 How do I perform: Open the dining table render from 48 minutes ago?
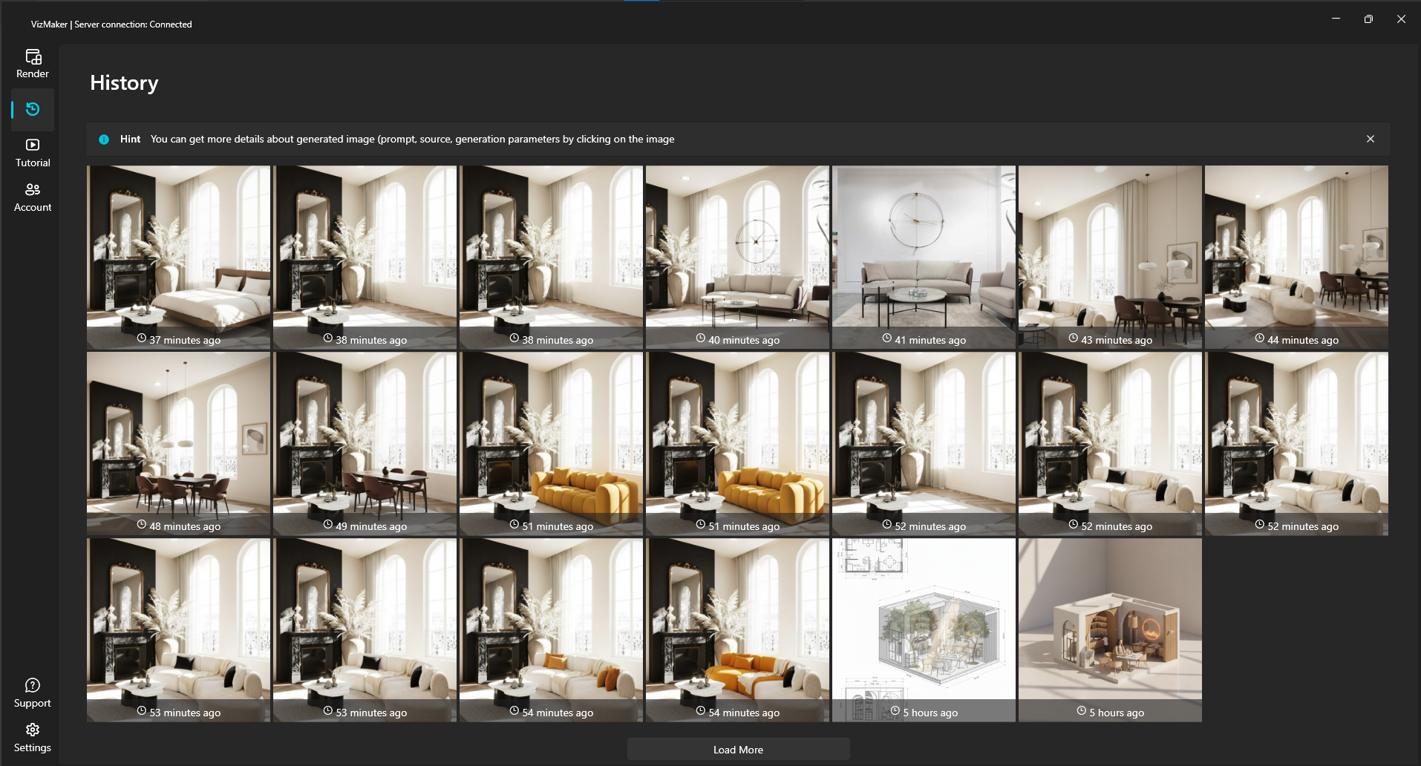coord(178,438)
